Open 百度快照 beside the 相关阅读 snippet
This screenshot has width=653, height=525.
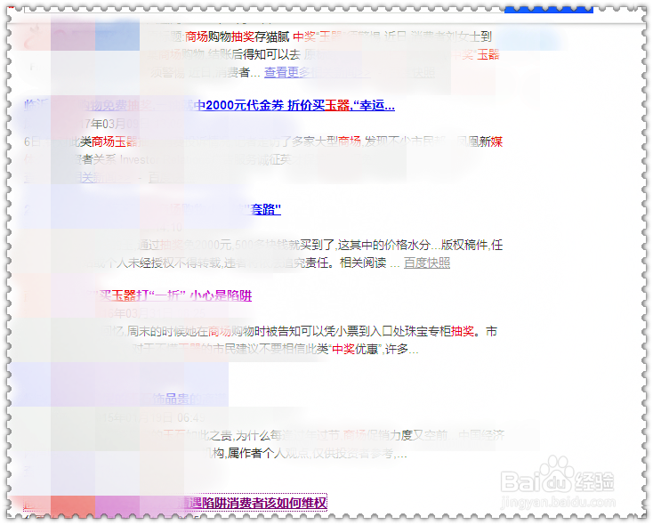point(427,262)
